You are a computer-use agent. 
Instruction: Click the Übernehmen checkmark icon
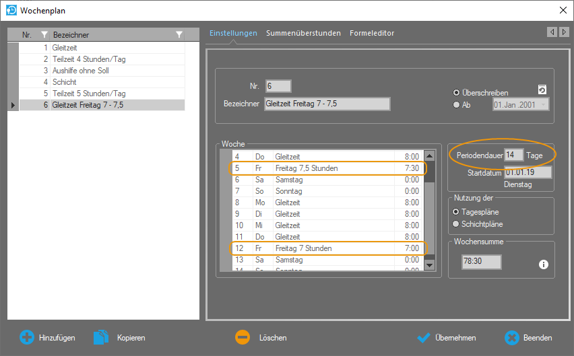click(x=424, y=337)
